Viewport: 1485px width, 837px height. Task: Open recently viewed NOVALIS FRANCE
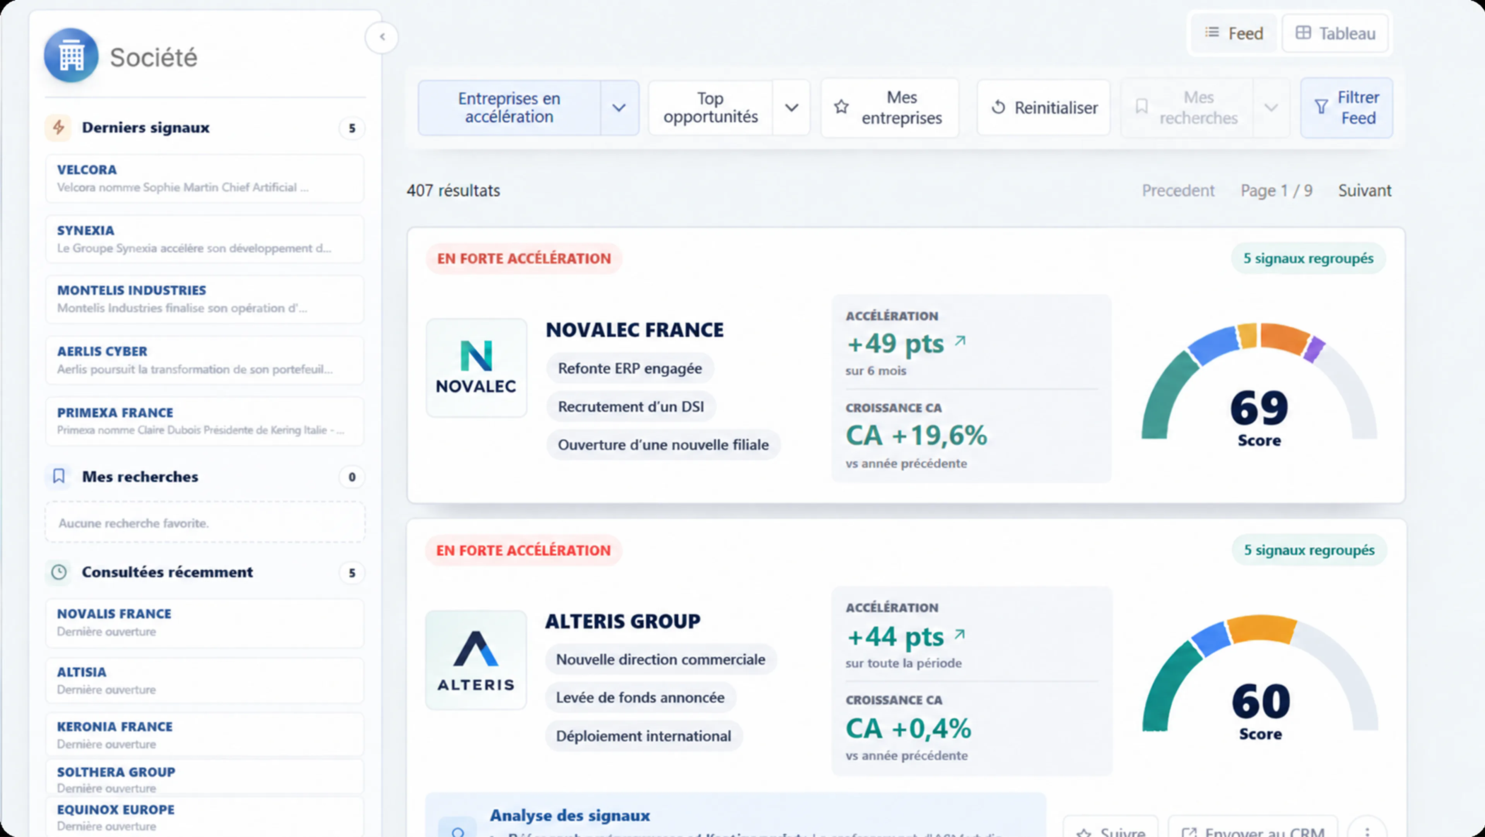(x=205, y=623)
